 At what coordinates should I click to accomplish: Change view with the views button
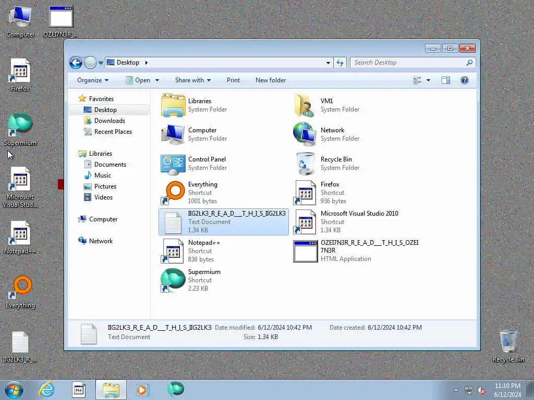417,80
